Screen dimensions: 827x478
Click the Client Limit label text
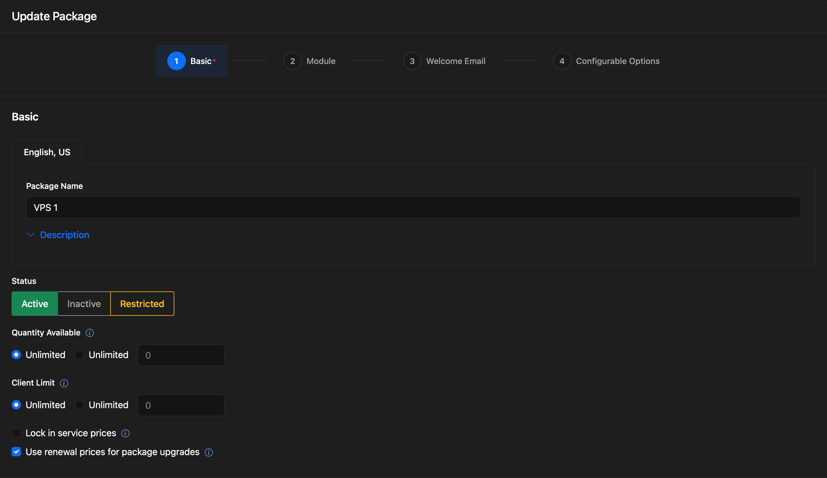tap(33, 383)
